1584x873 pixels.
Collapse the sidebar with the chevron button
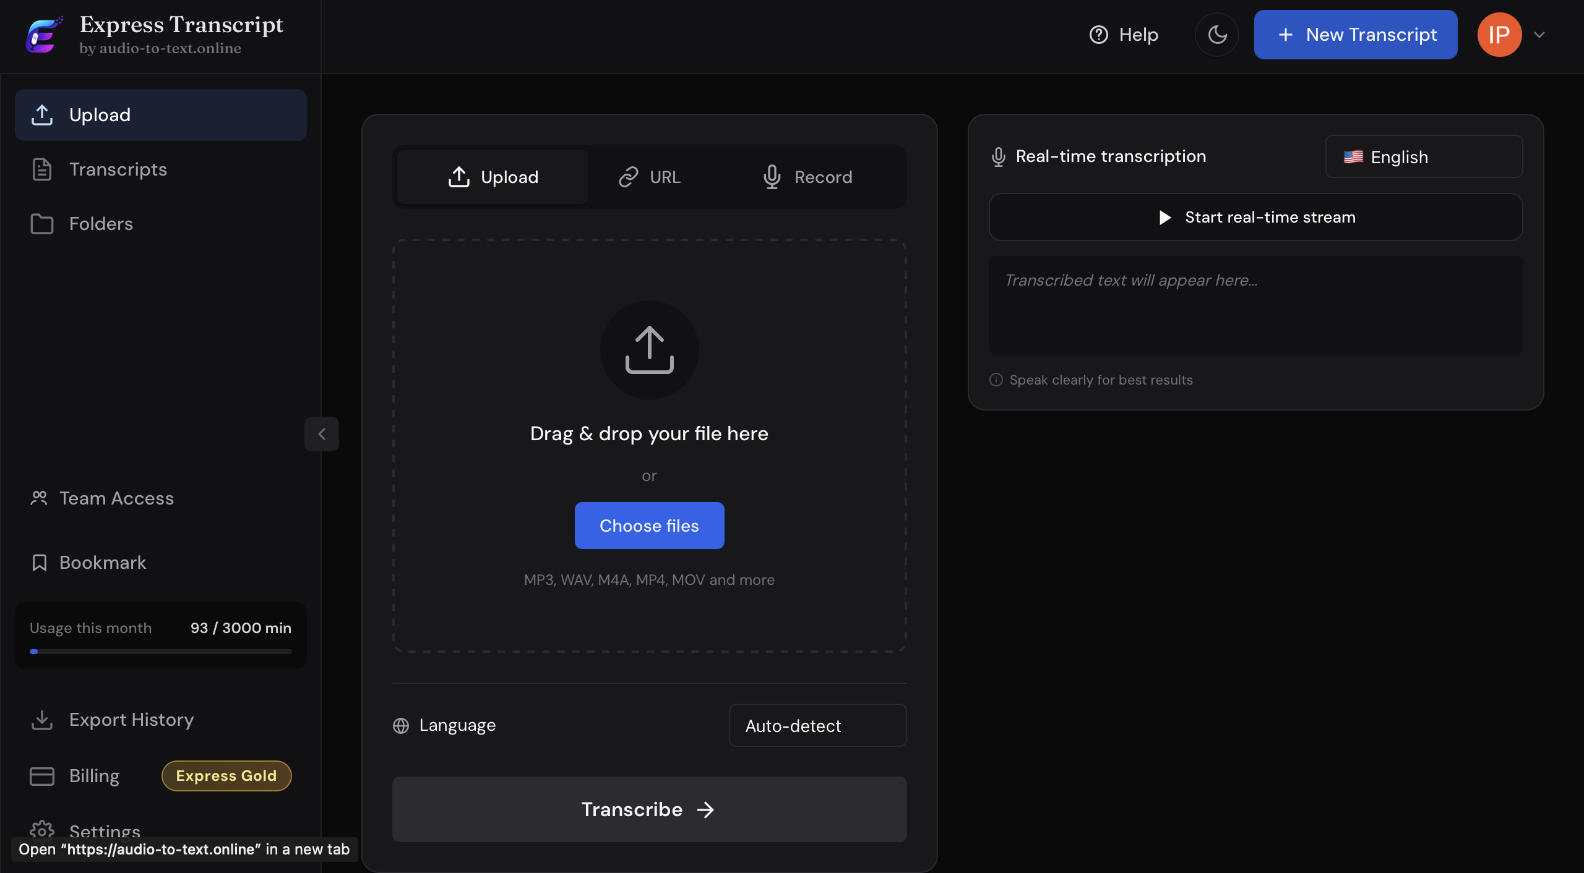[x=321, y=434]
